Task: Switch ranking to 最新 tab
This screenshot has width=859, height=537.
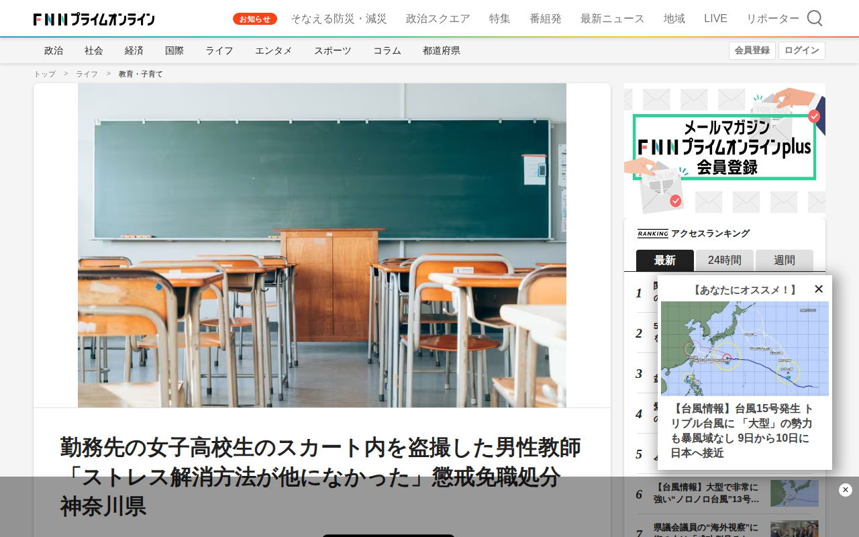Action: [665, 260]
